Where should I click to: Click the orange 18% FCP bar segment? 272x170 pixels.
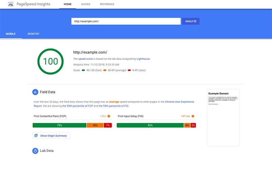point(95,125)
